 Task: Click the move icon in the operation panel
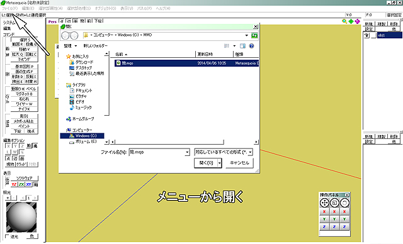tap(324, 203)
